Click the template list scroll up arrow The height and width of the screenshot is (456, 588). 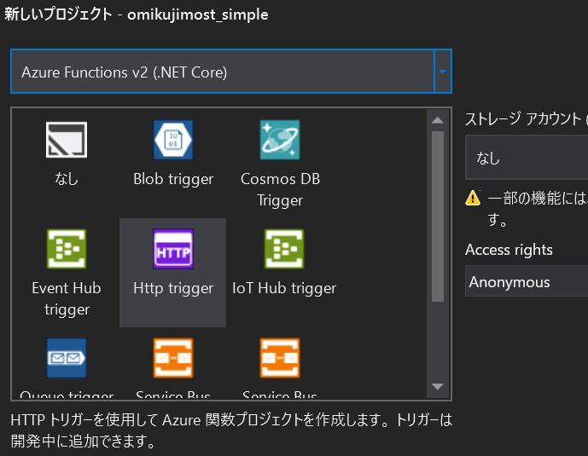coord(438,120)
